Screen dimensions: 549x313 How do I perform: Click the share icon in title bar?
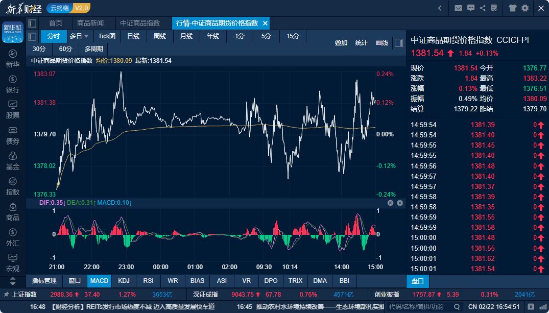point(483,8)
